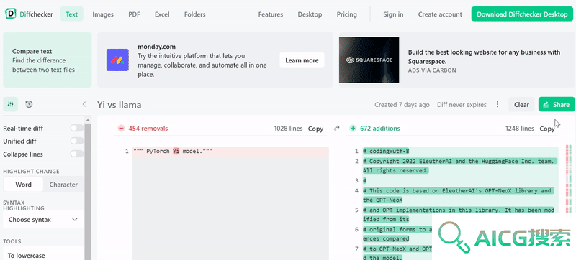Collapse the sidebar with the left chevron
The height and width of the screenshot is (260, 576).
tap(84, 104)
